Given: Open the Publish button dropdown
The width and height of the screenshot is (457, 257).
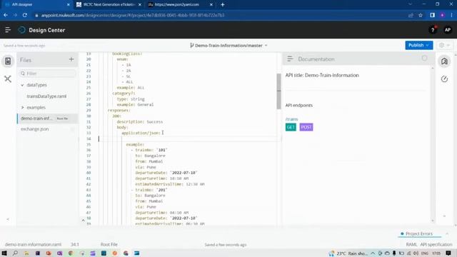Looking at the screenshot, I should tap(418, 45).
